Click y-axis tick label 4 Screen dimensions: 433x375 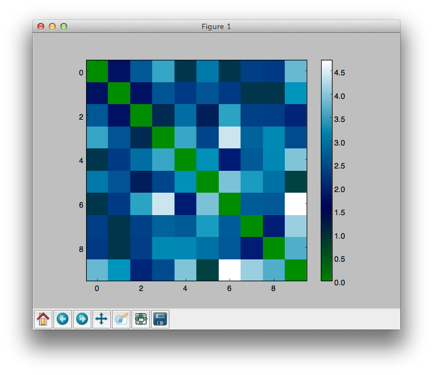[x=81, y=160]
